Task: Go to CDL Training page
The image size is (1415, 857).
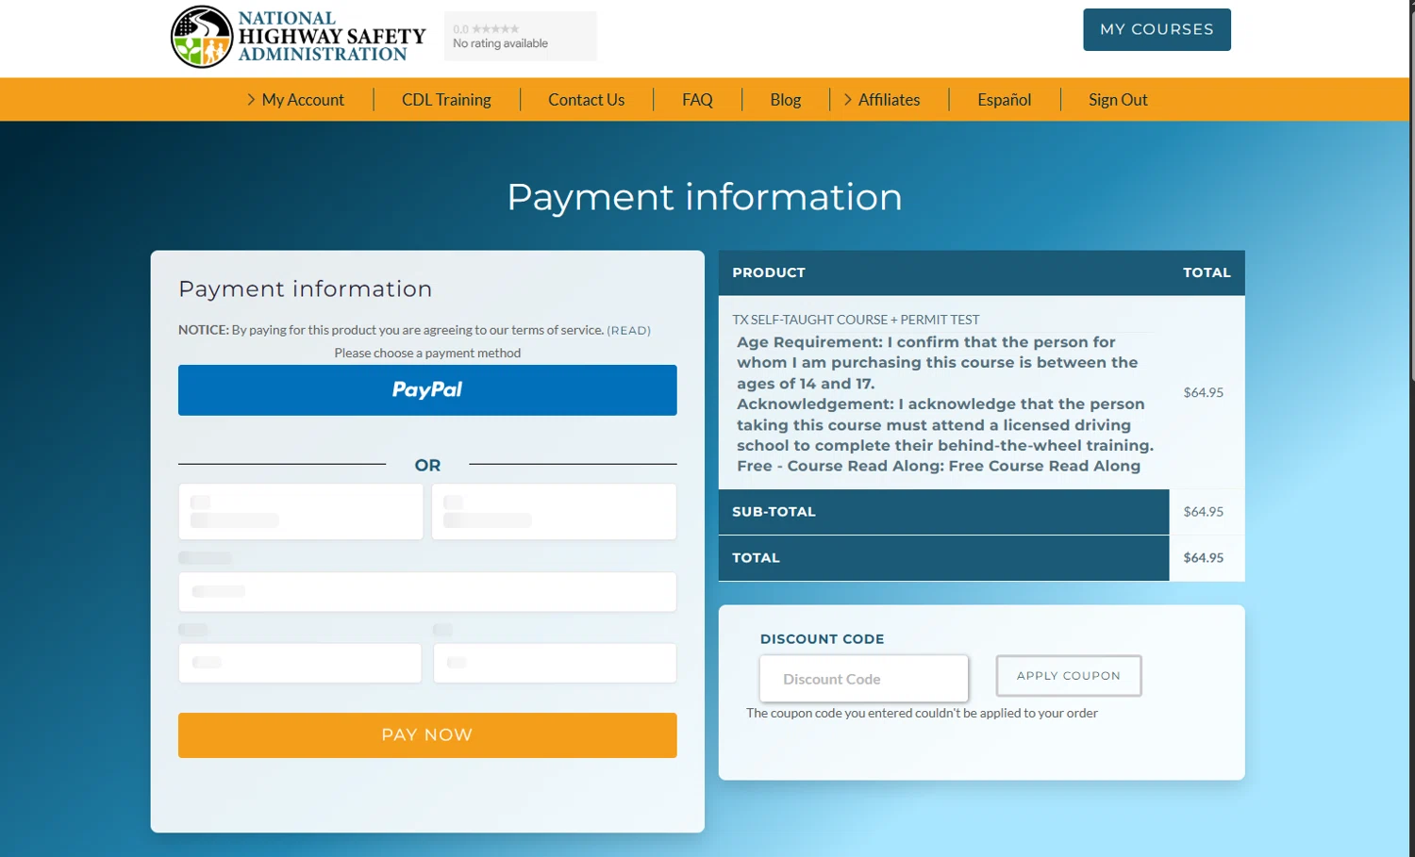Action: pyautogui.click(x=446, y=100)
